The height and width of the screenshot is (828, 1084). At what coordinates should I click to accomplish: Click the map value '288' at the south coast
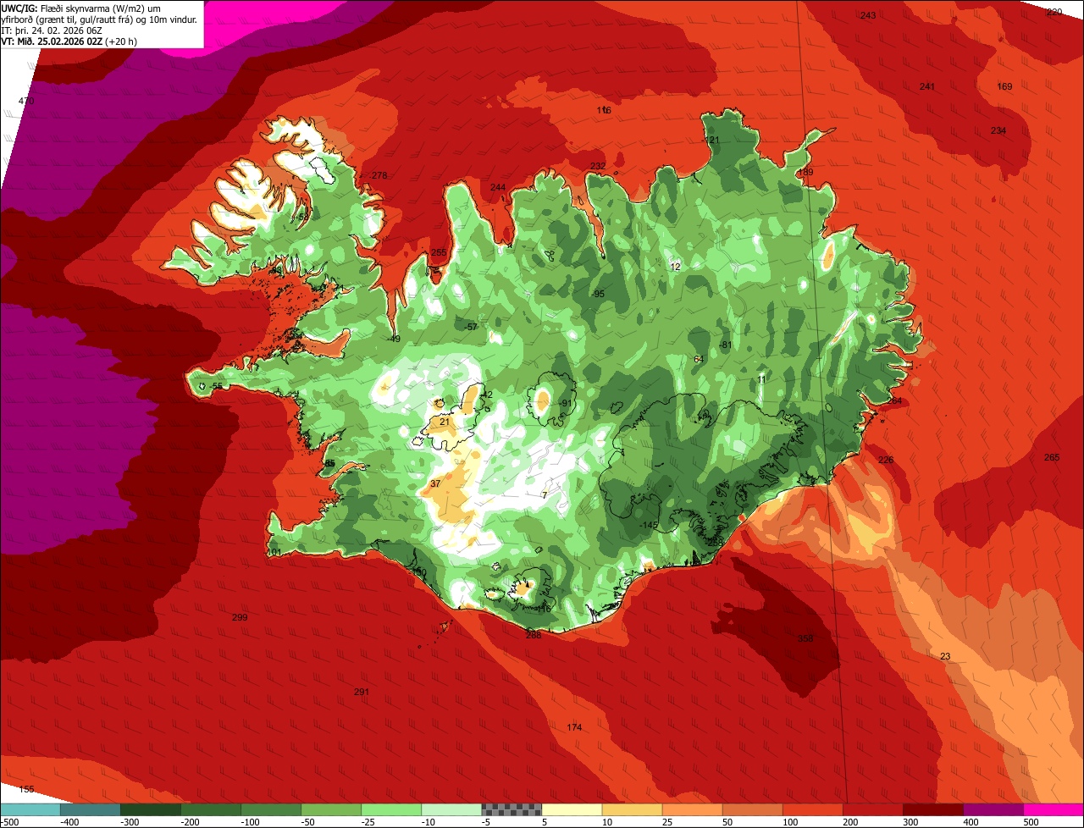tap(534, 636)
